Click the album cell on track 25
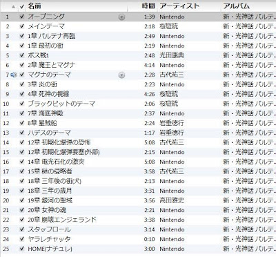The image size is (276, 257). [x=249, y=249]
